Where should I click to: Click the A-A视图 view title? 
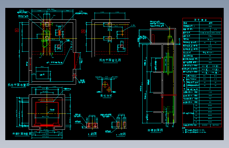coord(121,134)
